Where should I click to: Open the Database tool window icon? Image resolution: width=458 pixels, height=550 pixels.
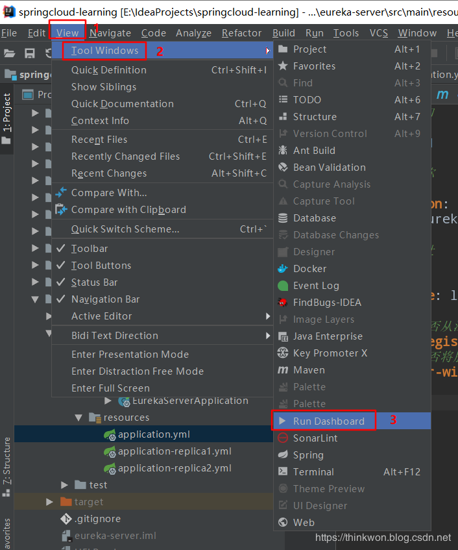pos(282,218)
